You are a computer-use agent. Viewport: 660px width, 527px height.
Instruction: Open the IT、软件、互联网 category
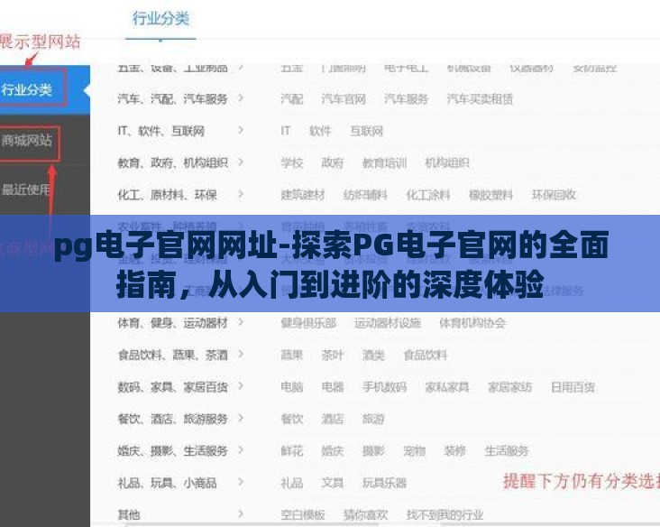(x=160, y=131)
